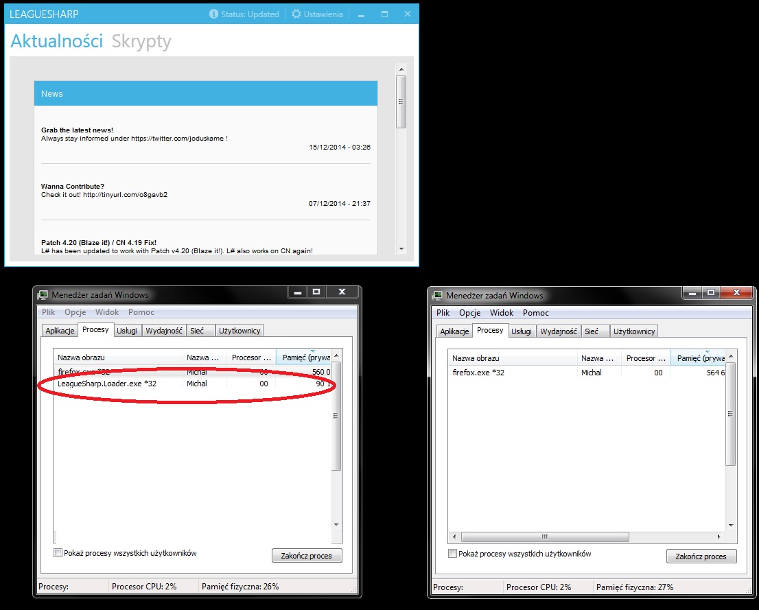The image size is (759, 610).
Task: Open the Skrypty tab in LeagueSharp
Action: 141,42
